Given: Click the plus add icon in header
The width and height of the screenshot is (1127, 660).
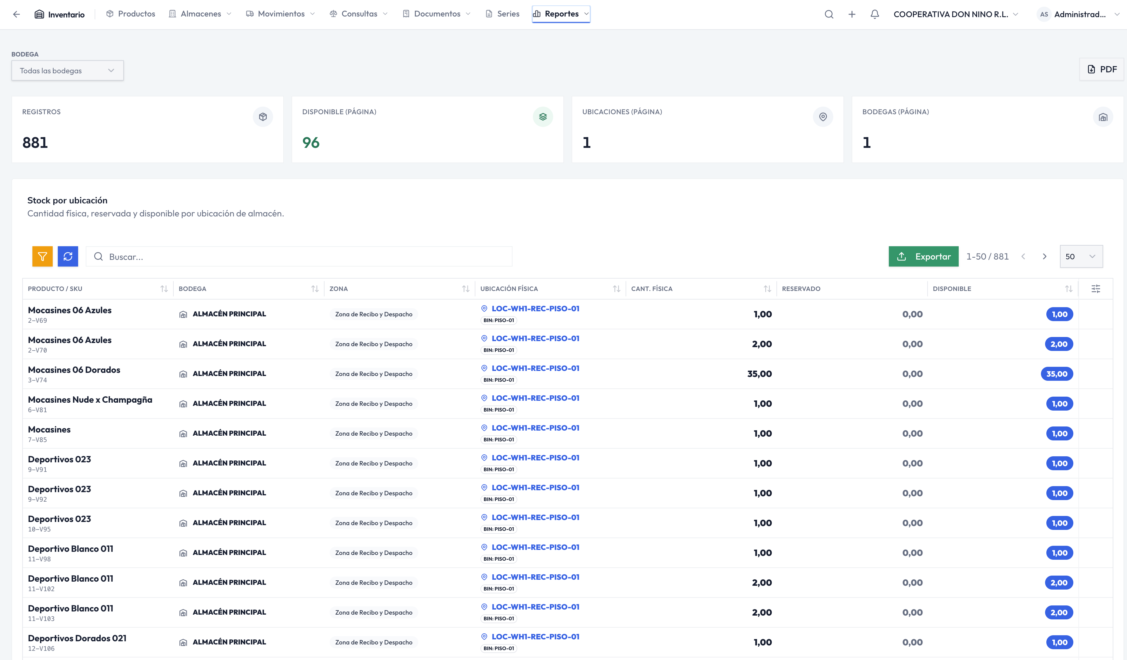Looking at the screenshot, I should [852, 14].
